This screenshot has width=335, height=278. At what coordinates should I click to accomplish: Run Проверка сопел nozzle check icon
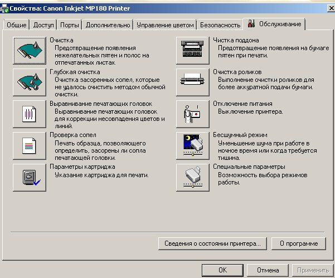[x=27, y=145]
